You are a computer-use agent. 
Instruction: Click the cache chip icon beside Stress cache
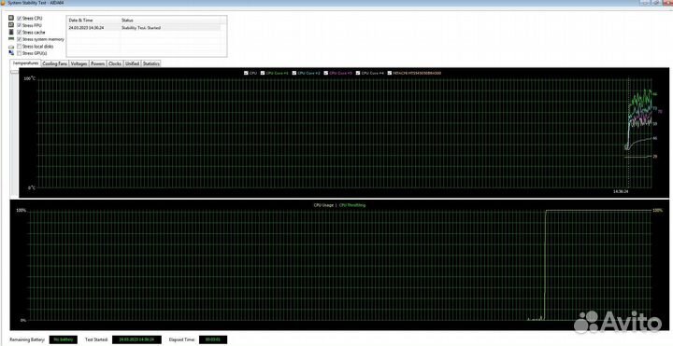(11, 32)
